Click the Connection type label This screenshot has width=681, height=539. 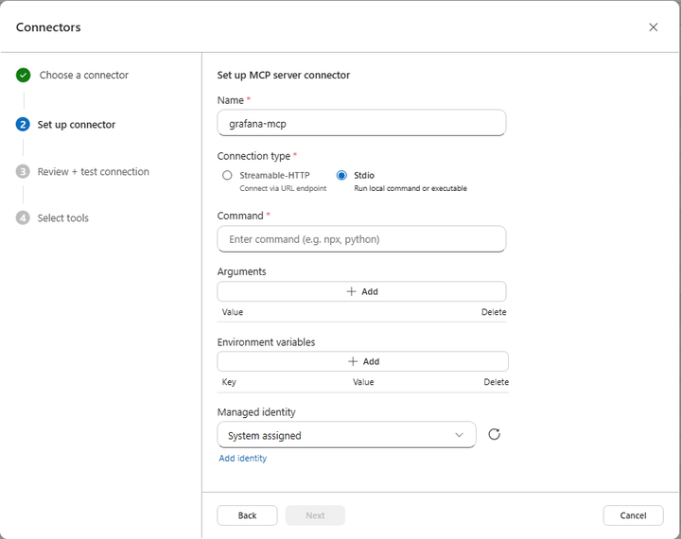click(253, 156)
